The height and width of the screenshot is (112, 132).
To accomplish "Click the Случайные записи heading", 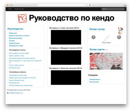I will 17,72.
